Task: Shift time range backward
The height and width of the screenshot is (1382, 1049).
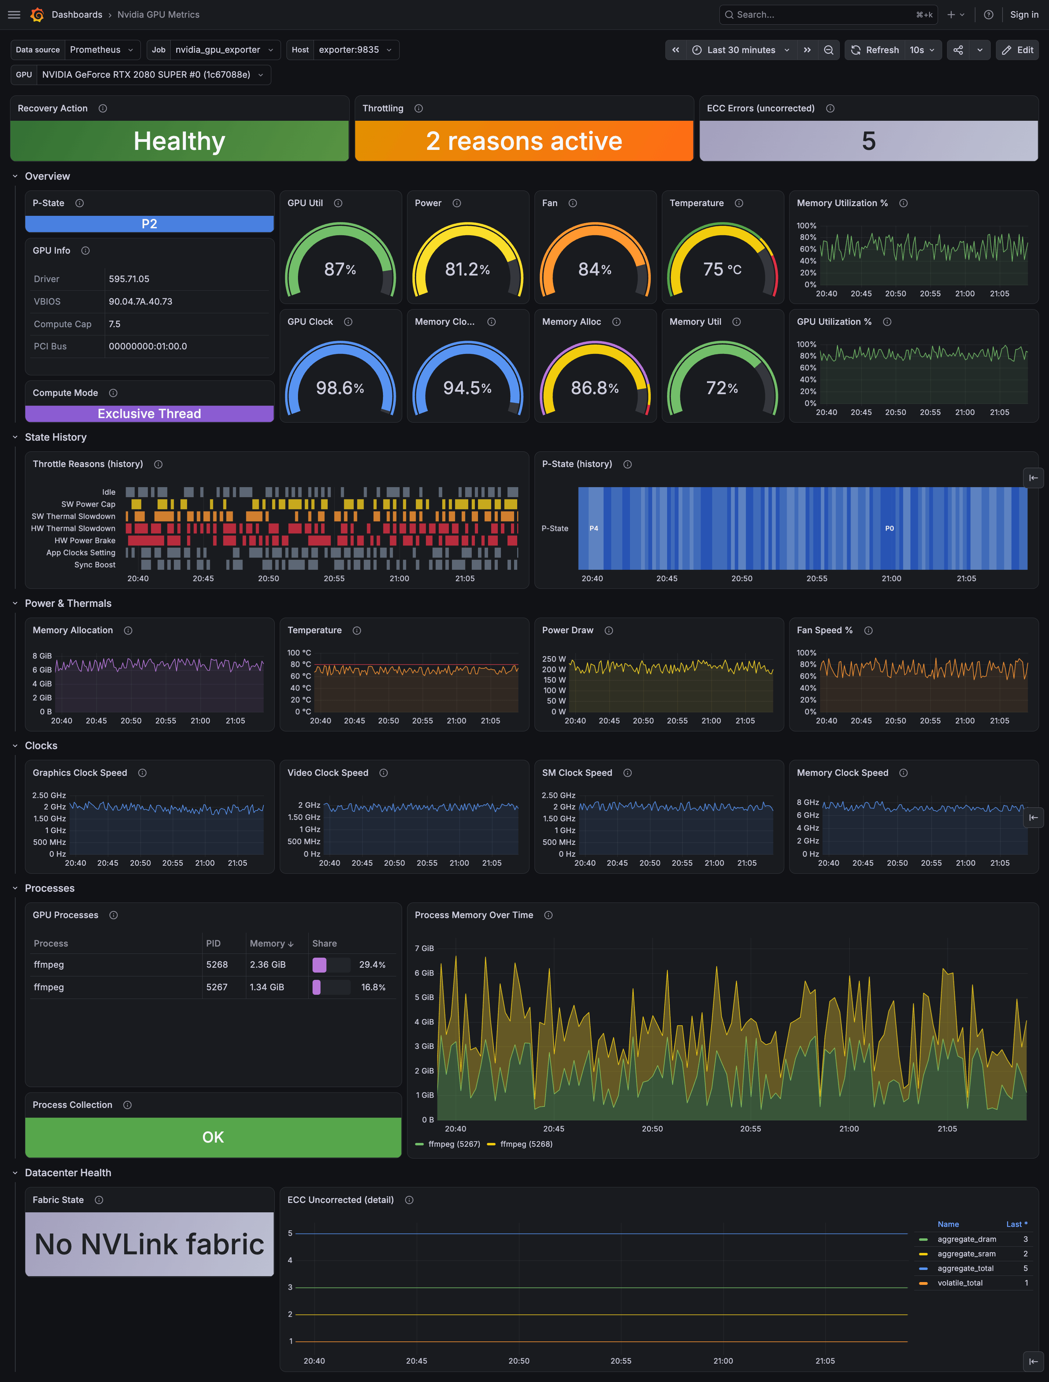Action: tap(675, 50)
